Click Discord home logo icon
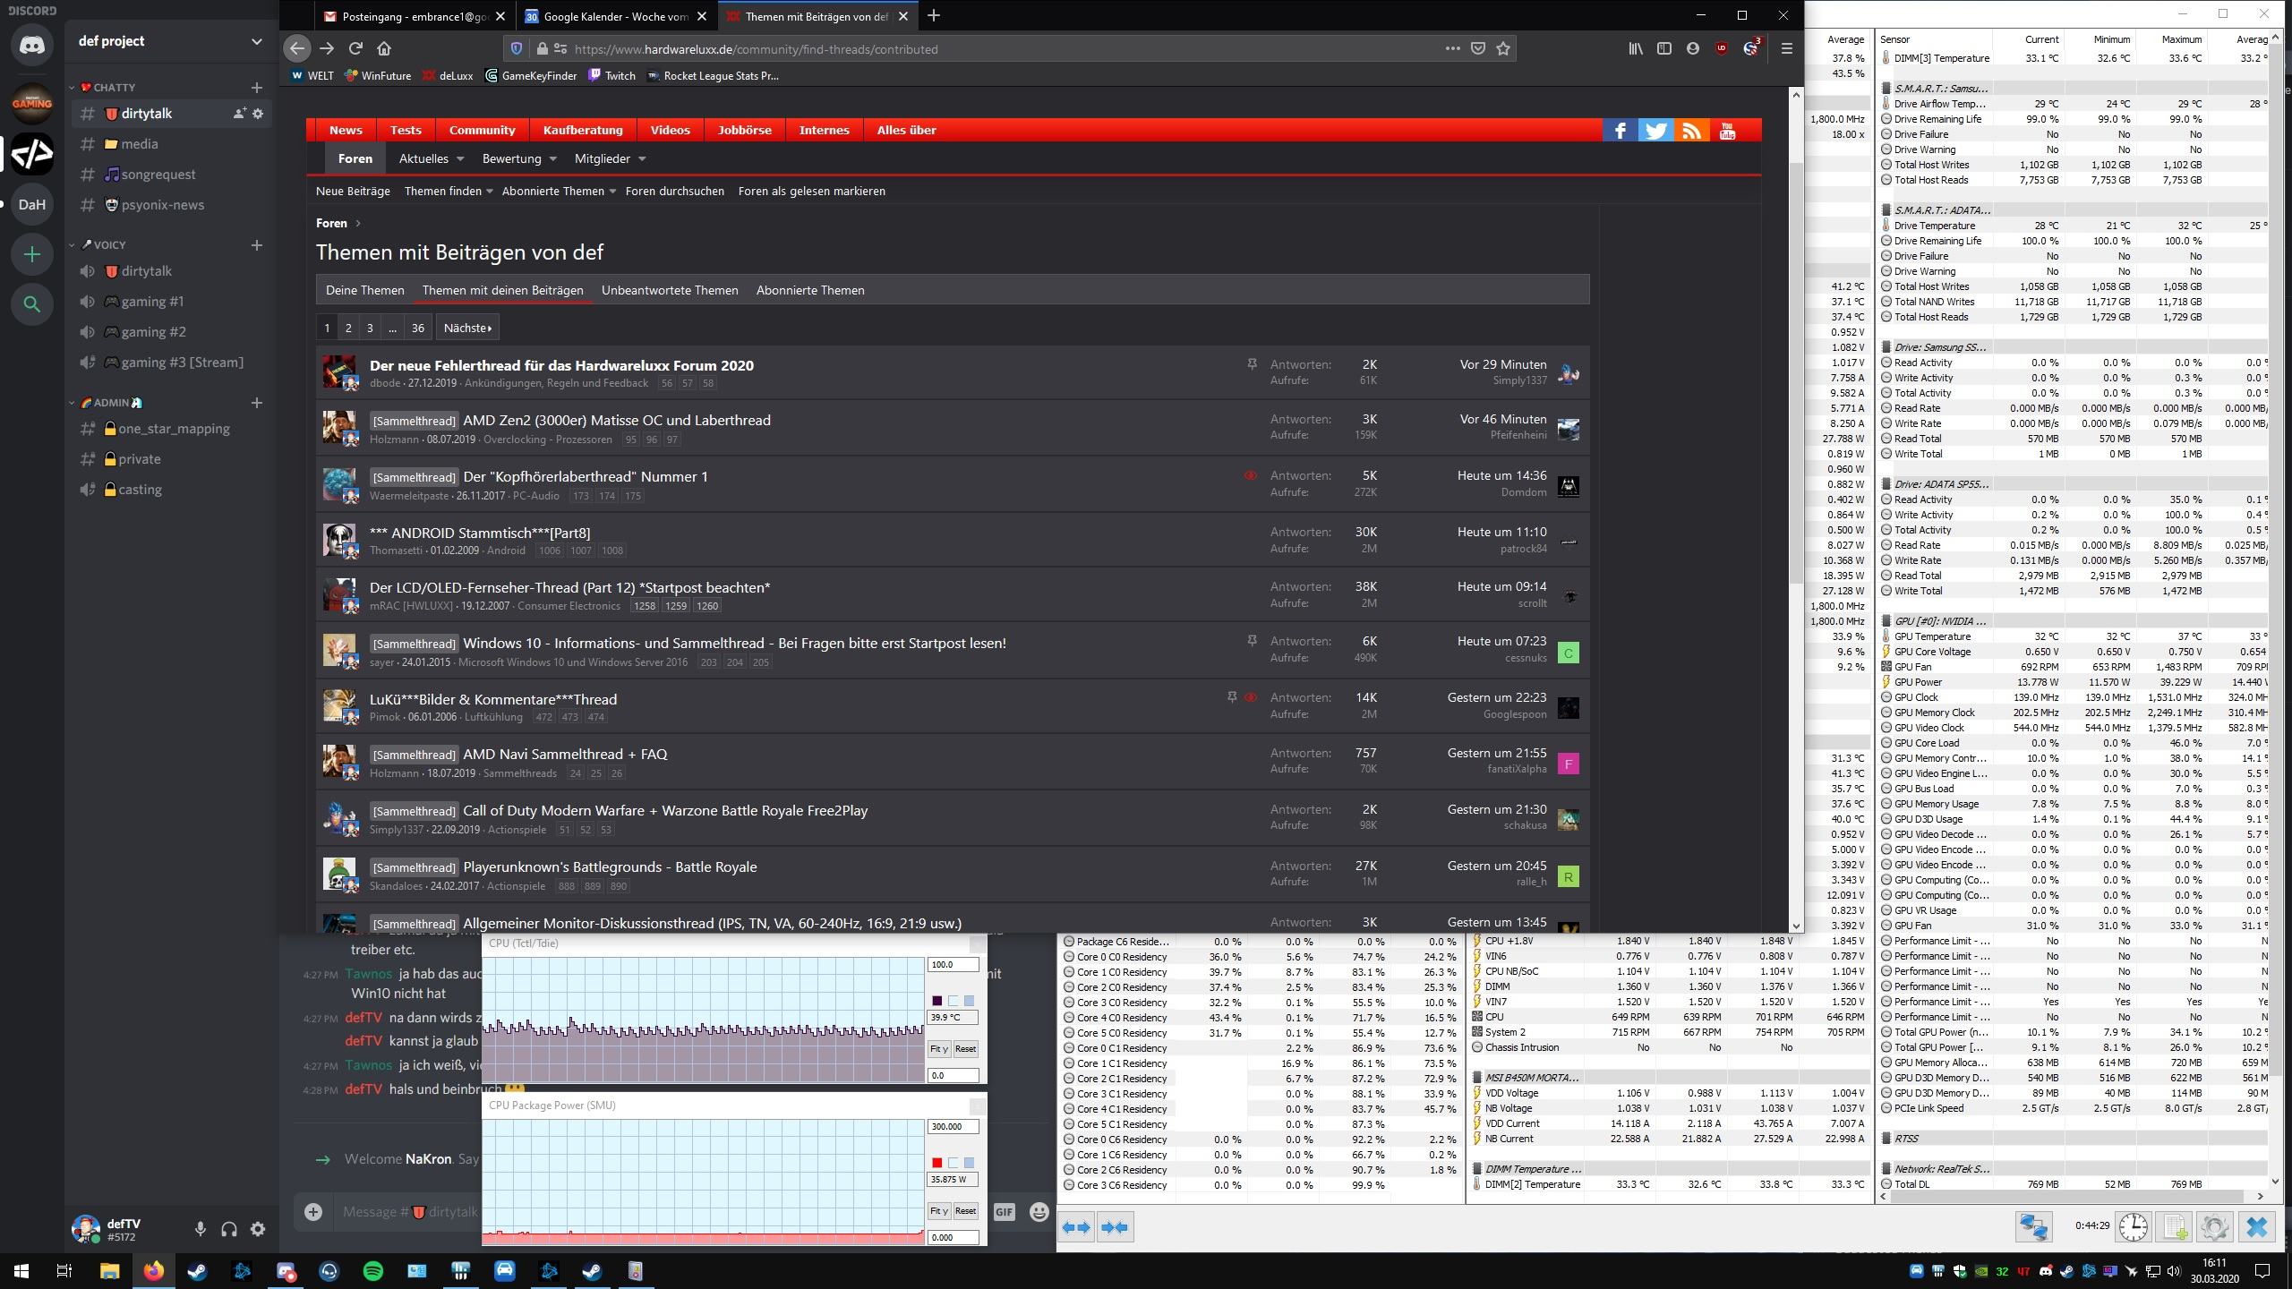This screenshot has width=2292, height=1289. (x=32, y=45)
